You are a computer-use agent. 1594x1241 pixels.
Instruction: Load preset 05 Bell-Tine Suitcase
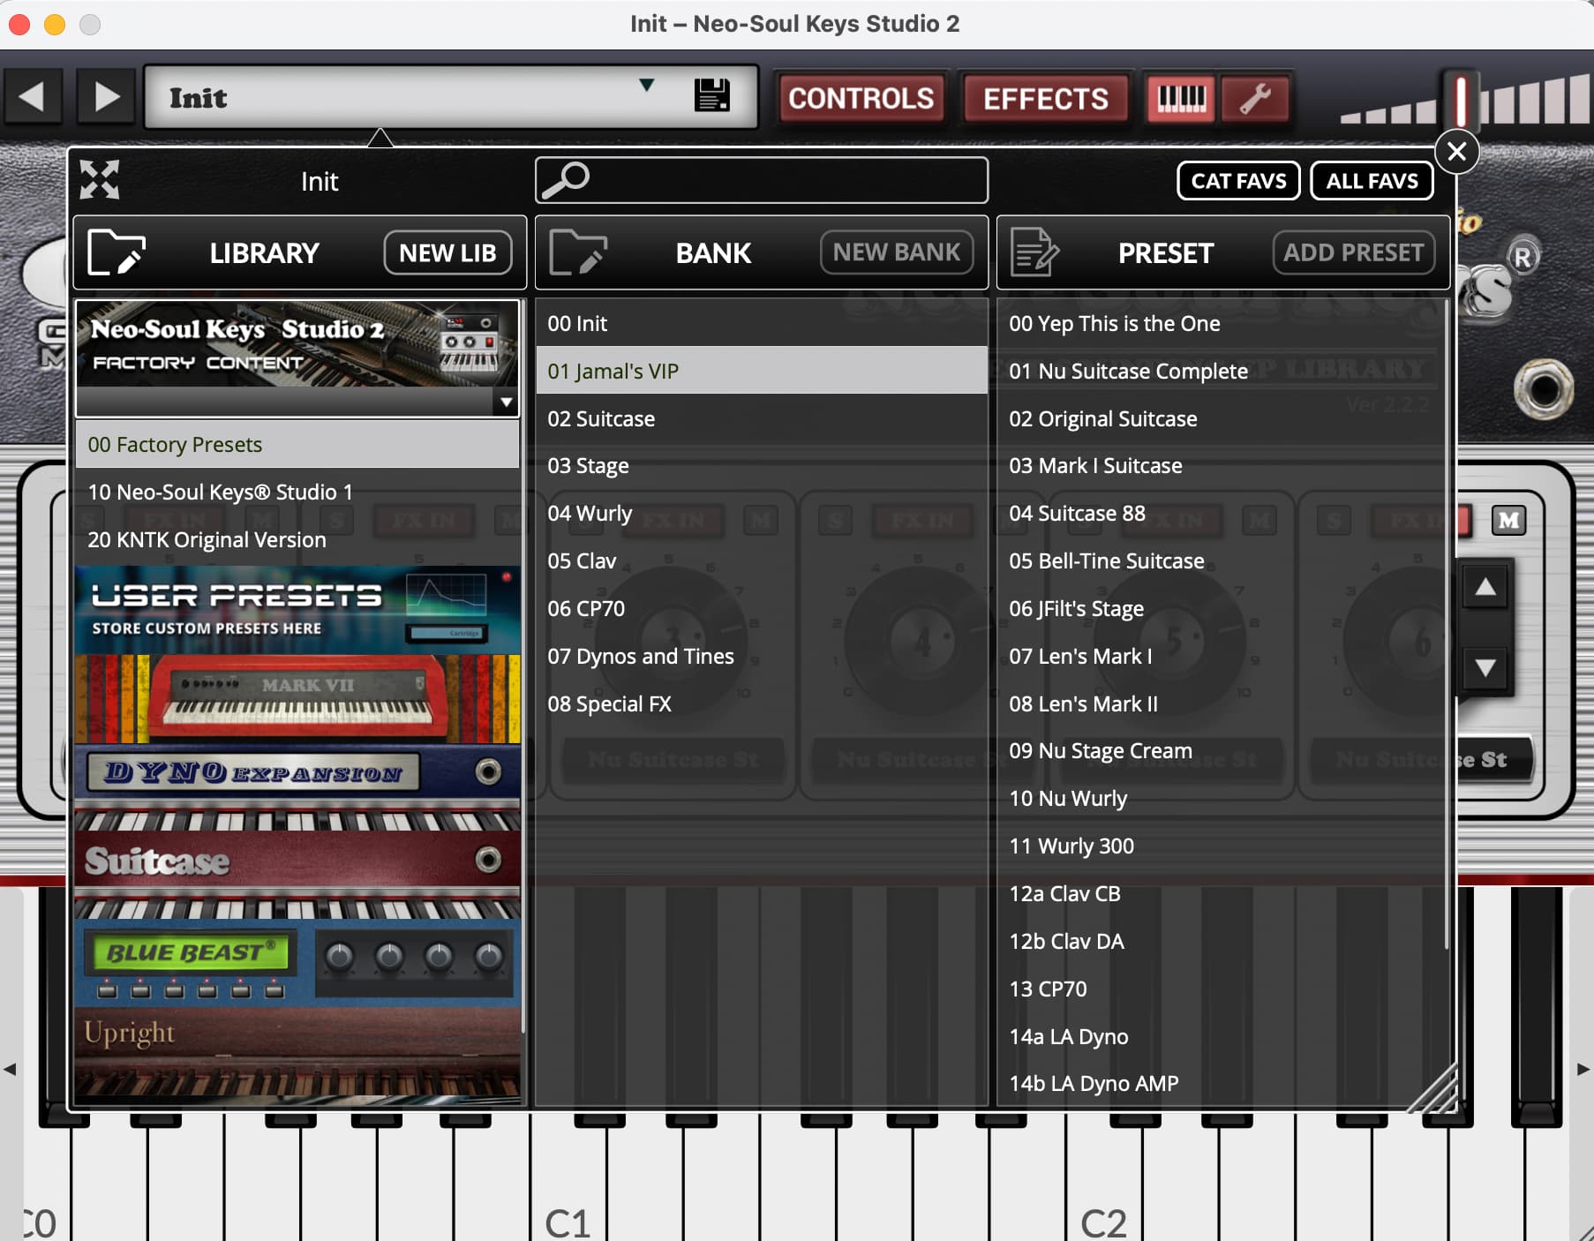1222,560
